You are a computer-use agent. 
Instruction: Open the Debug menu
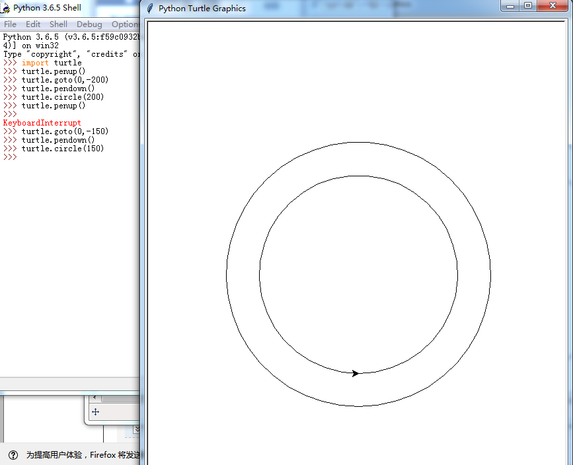[89, 24]
